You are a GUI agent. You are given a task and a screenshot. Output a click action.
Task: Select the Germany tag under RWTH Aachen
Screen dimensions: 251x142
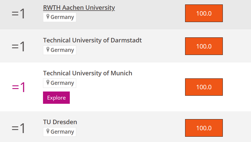[x=59, y=17]
